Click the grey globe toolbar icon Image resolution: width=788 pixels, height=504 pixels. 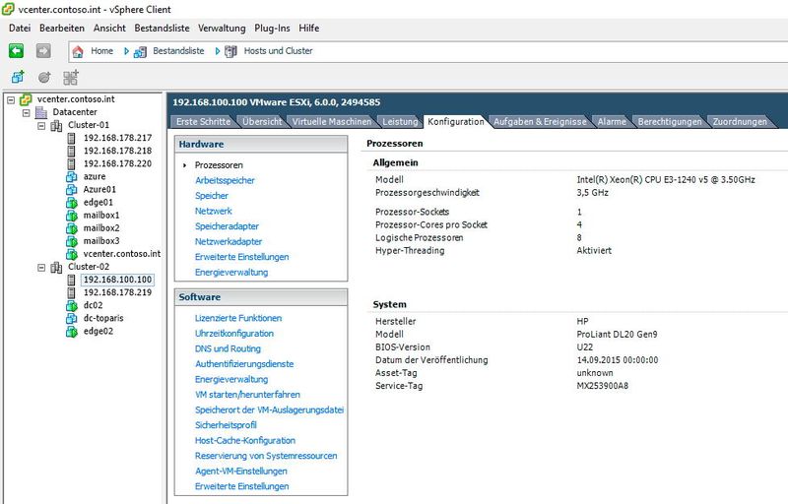[44, 78]
